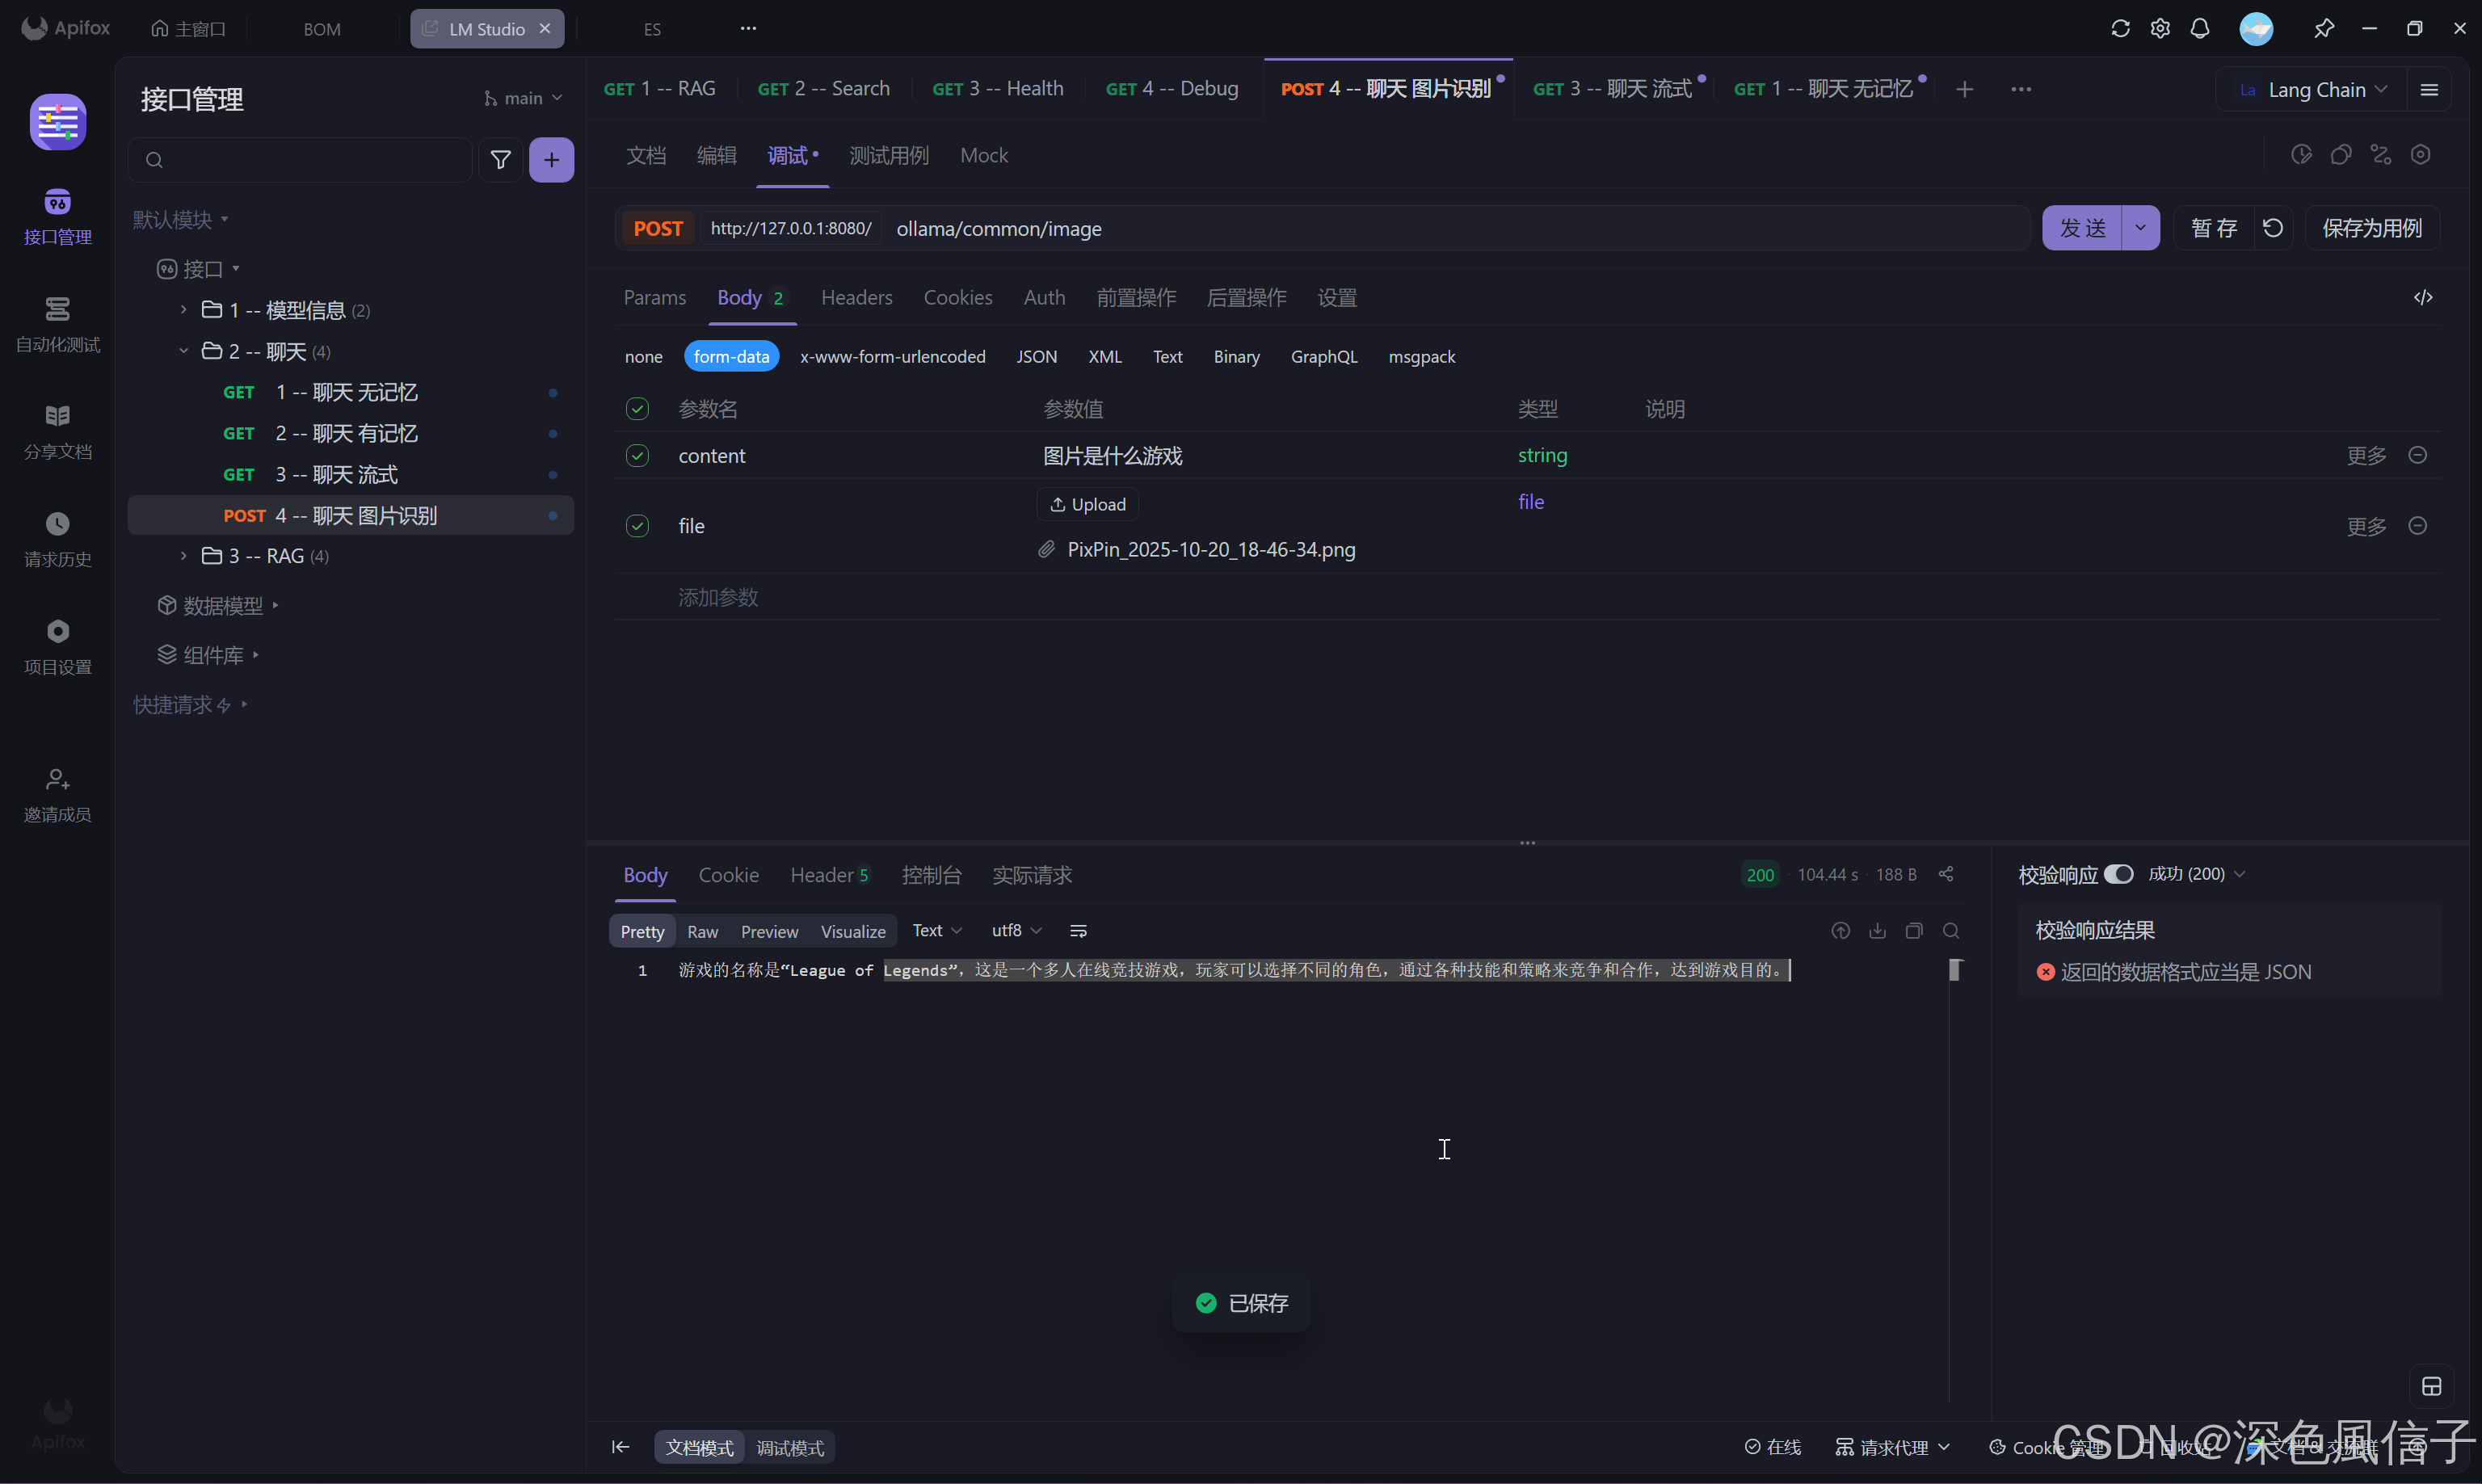This screenshot has height=1484, width=2482.
Task: Uncheck the file parameter checkbox
Action: [637, 526]
